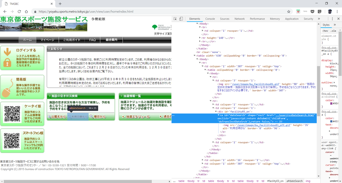Click ホーム in the site navigation
This screenshot has width=342, height=183.
click(x=27, y=40)
